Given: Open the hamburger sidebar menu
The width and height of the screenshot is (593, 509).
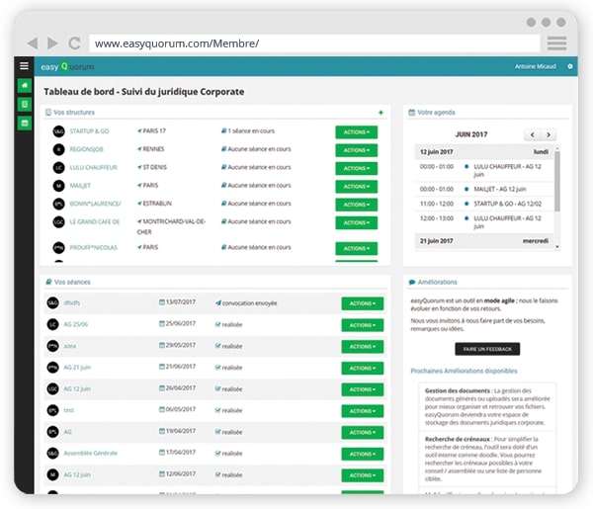Looking at the screenshot, I should [x=25, y=66].
